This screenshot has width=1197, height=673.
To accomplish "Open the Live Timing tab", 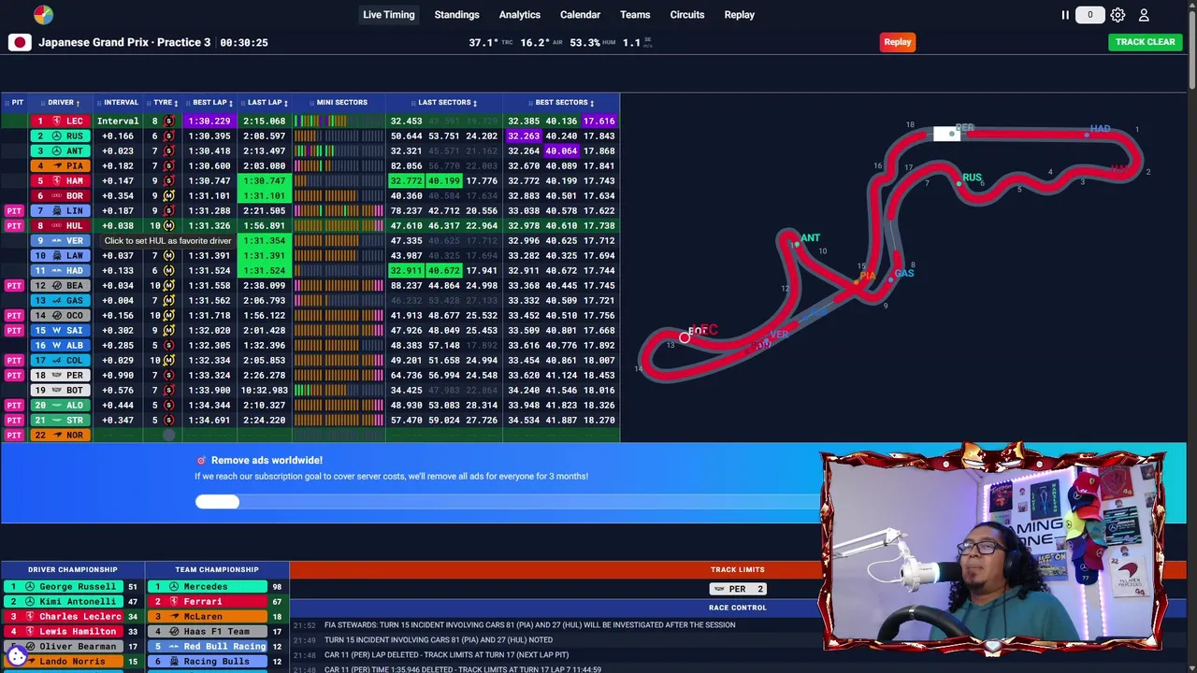I will (388, 15).
